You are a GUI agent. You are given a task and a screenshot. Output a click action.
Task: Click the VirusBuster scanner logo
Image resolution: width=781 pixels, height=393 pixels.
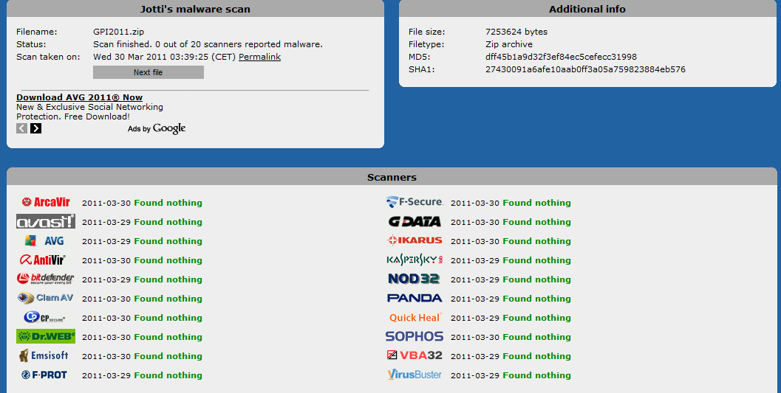coord(415,375)
